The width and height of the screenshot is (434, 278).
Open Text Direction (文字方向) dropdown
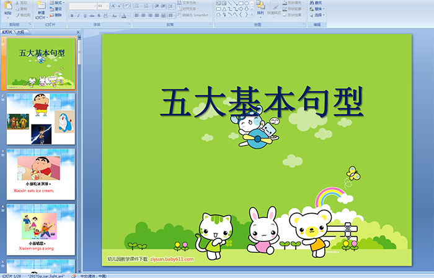pos(188,2)
